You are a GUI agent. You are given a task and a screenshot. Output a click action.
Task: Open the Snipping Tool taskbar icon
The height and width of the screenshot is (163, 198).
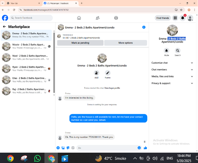point(24,158)
